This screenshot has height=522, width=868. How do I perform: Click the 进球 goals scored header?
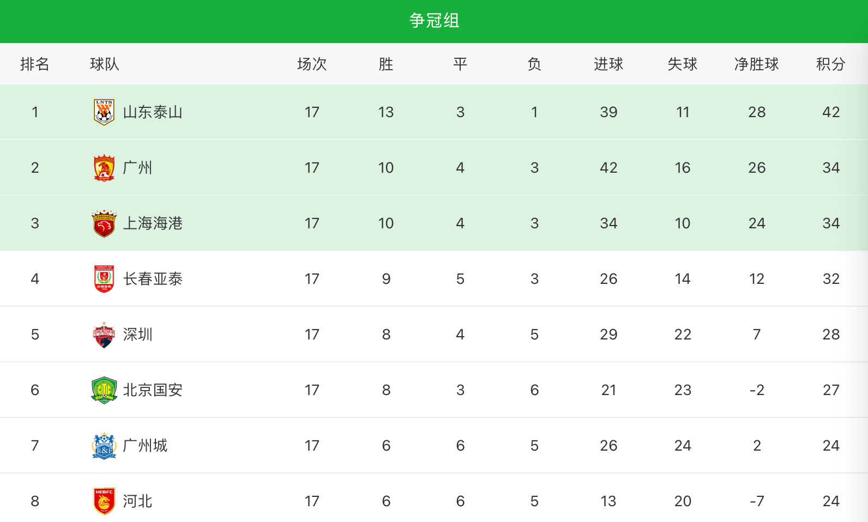tap(608, 64)
